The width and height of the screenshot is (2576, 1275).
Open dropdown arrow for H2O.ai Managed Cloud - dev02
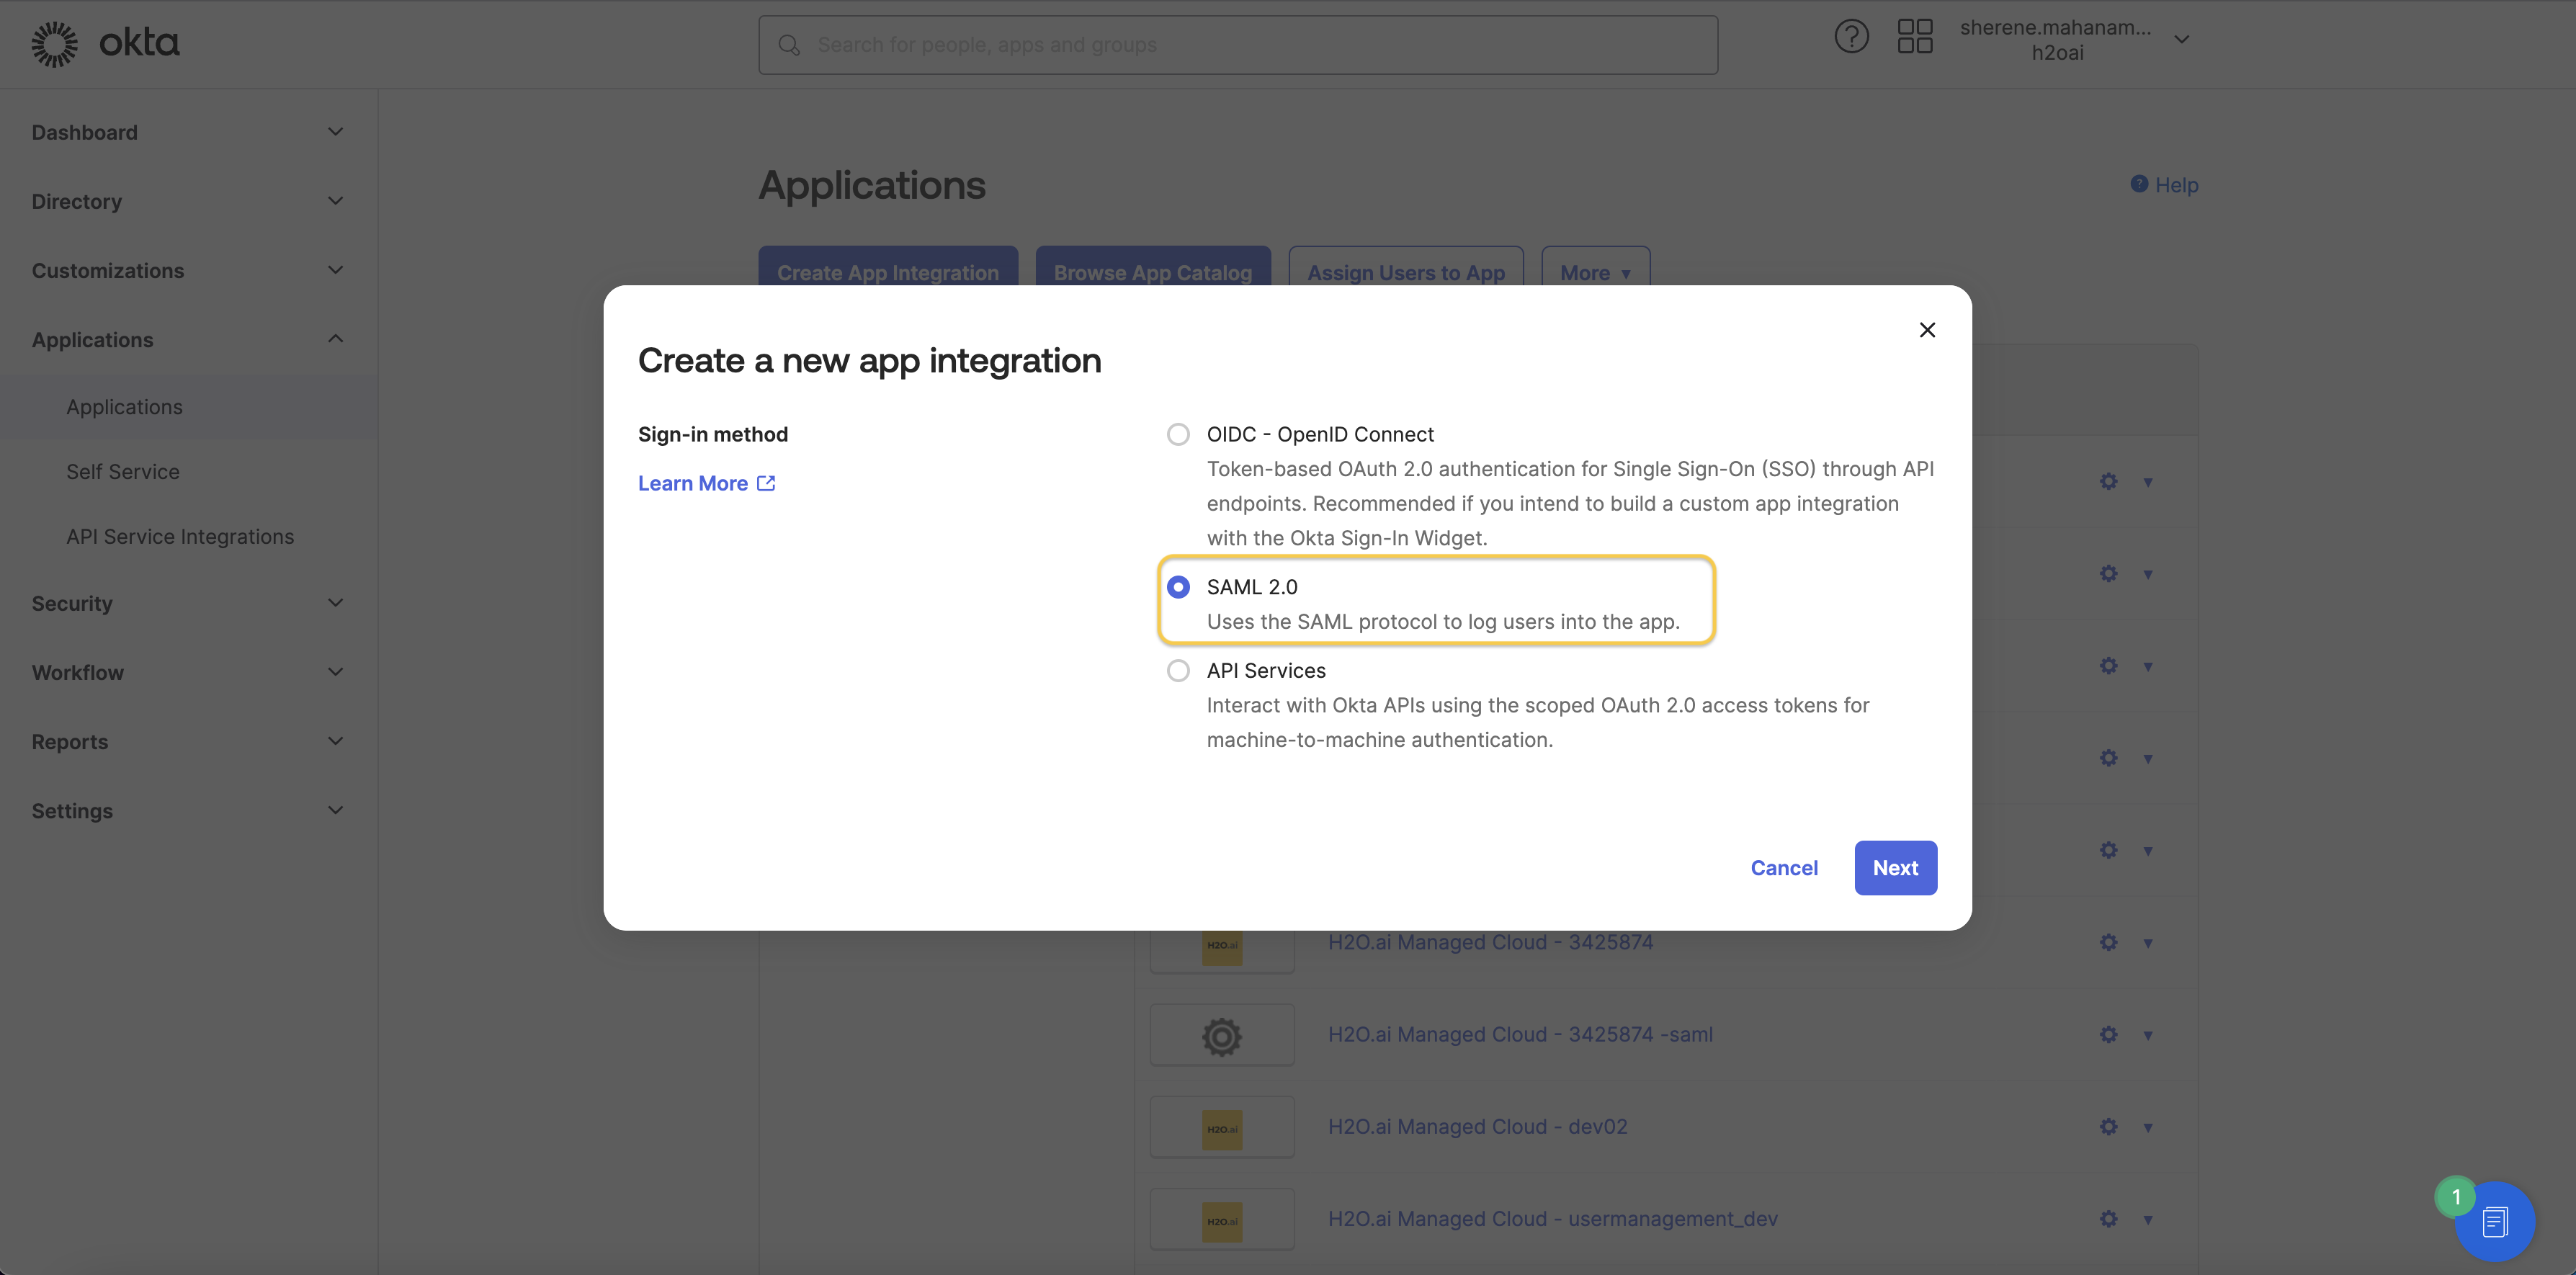2147,1127
